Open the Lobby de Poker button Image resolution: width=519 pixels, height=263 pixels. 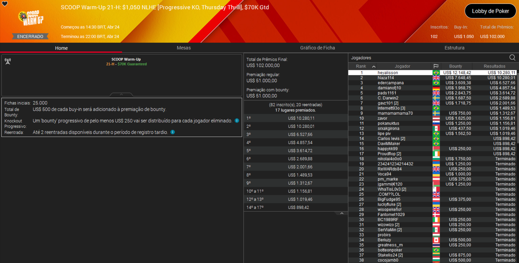[x=490, y=11]
